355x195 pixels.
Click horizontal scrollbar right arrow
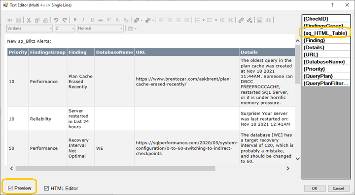click(288, 168)
